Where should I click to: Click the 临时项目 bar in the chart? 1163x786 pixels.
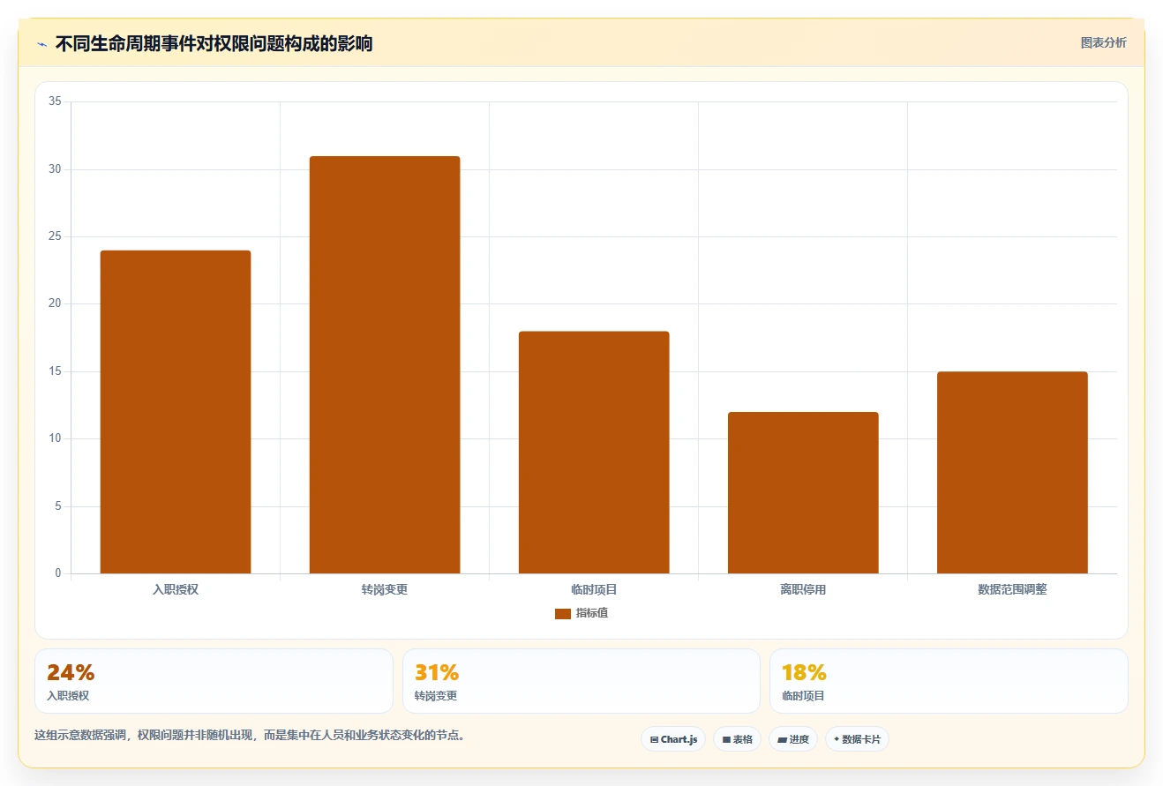594,453
